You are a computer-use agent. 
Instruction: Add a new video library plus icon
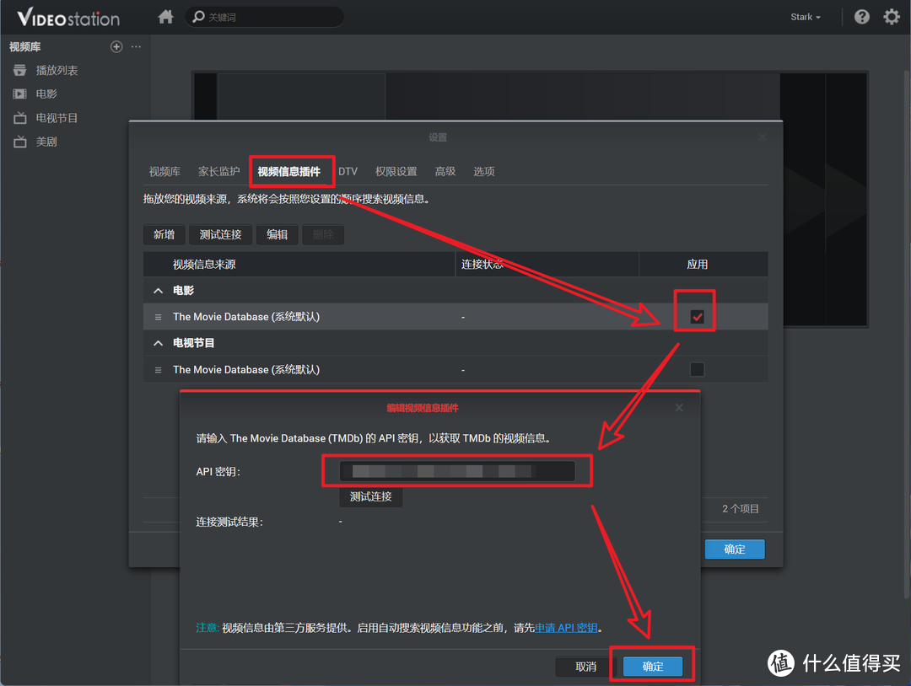[116, 47]
